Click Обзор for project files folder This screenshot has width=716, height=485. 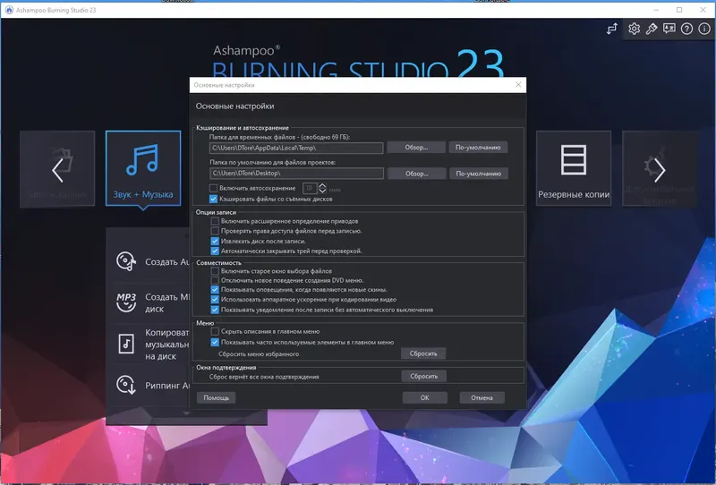(416, 174)
